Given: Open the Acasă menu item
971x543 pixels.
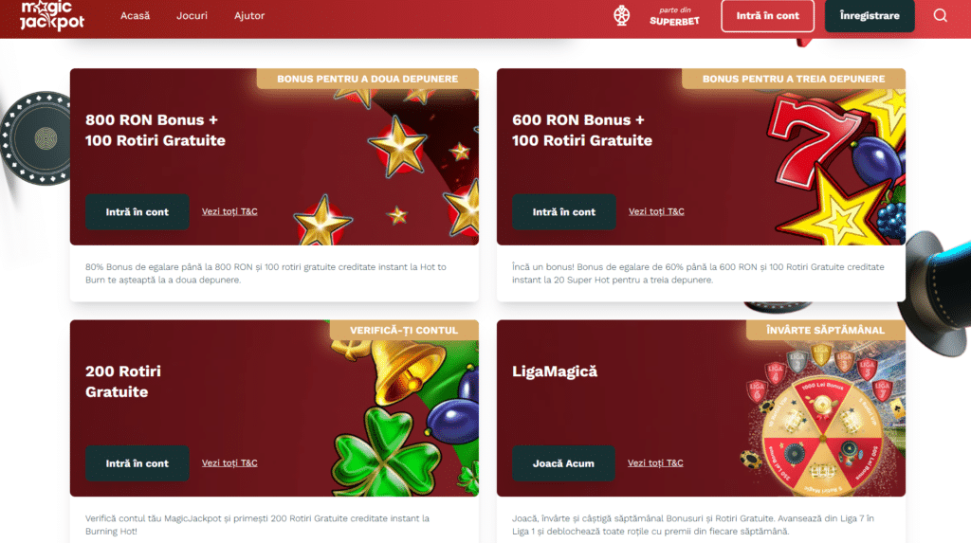Looking at the screenshot, I should [135, 15].
